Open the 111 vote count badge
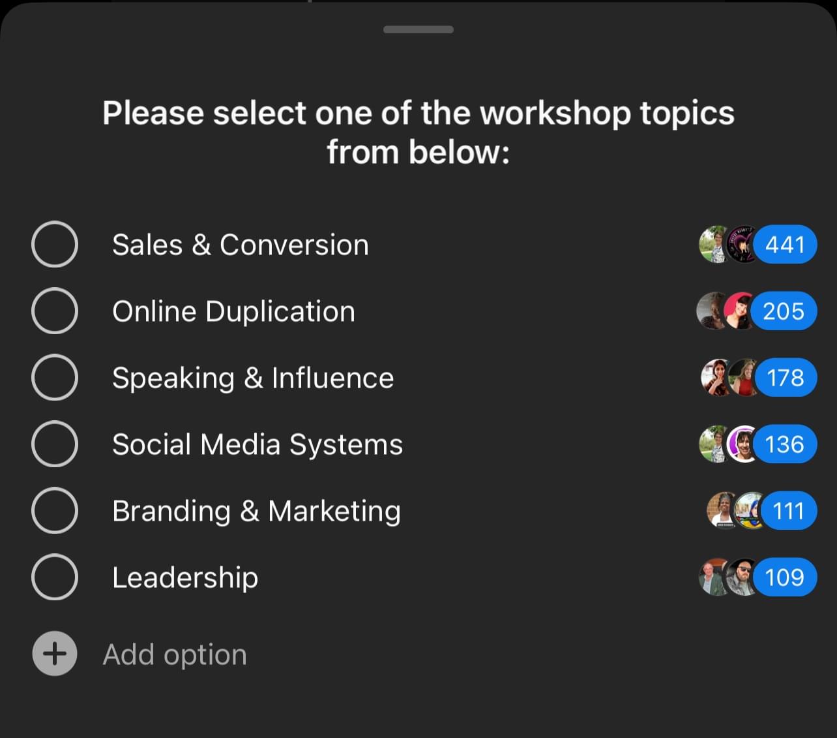 (x=788, y=511)
